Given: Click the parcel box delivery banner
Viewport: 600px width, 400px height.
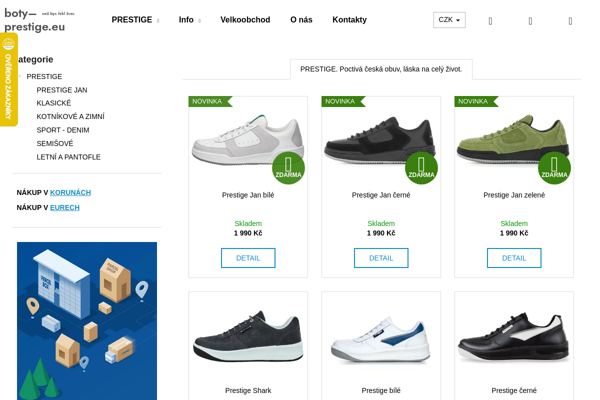Looking at the screenshot, I should pyautogui.click(x=87, y=321).
